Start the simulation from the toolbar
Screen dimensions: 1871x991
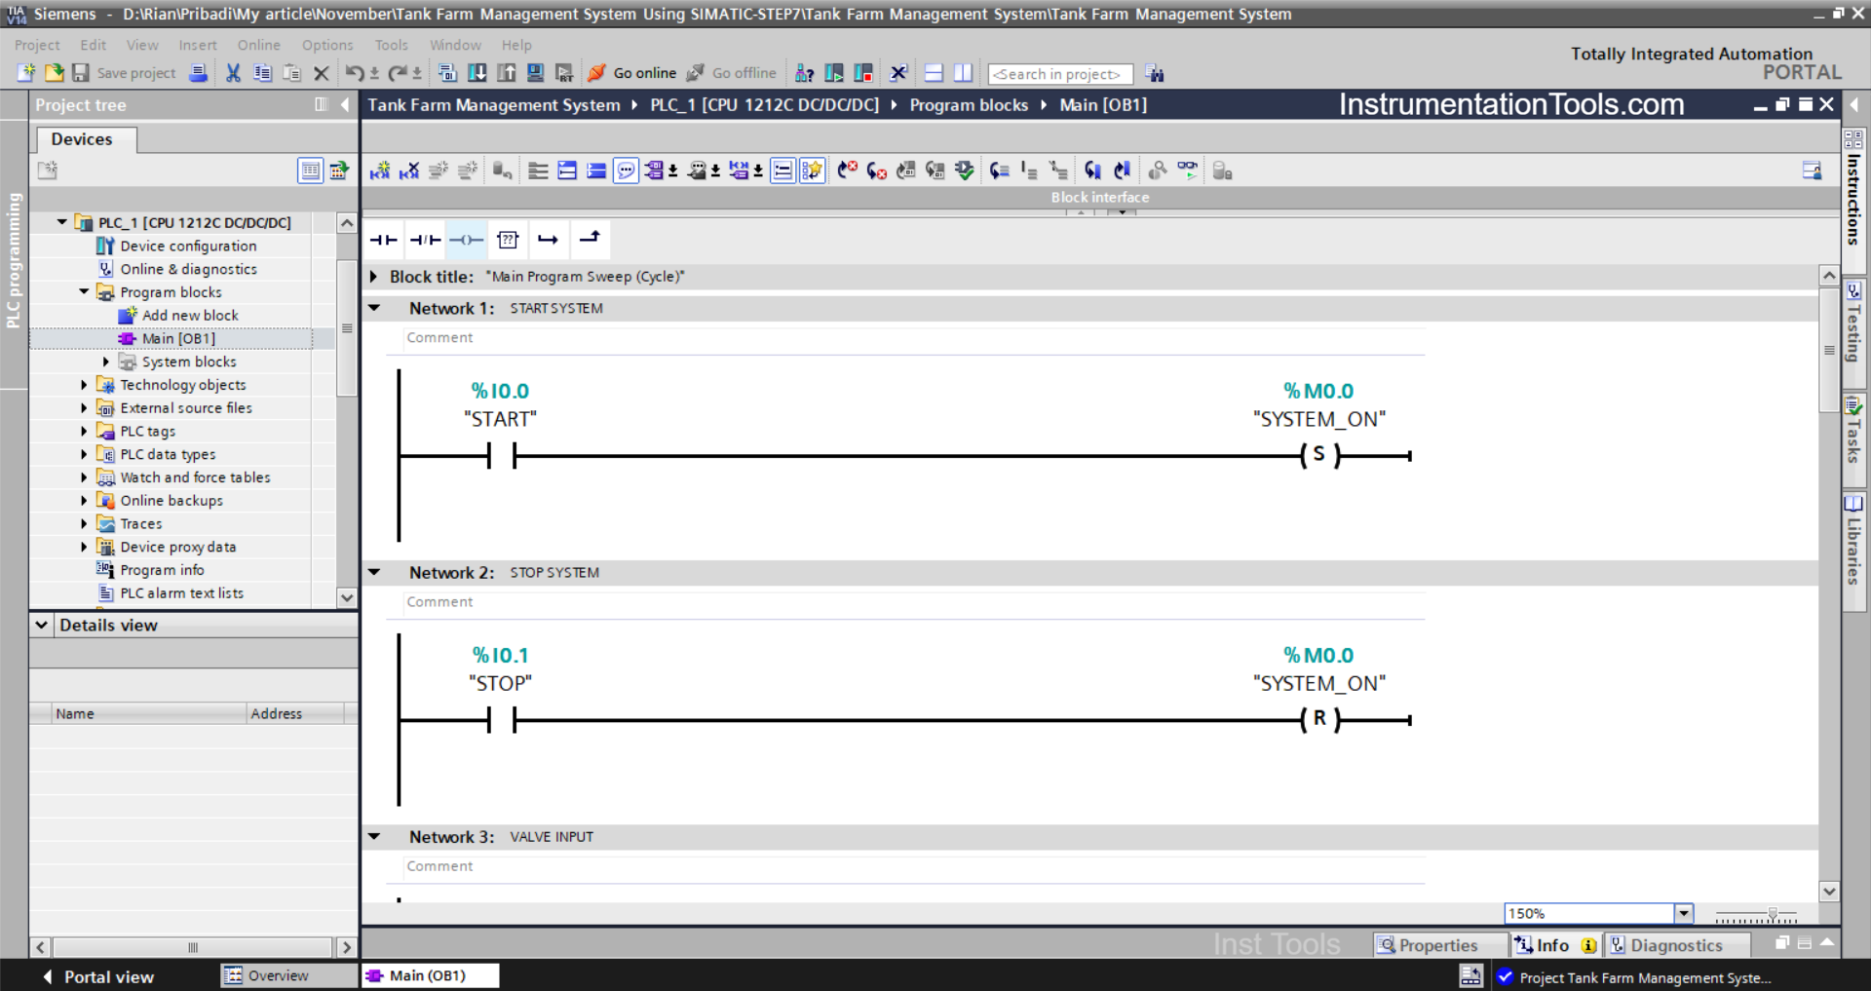[537, 73]
